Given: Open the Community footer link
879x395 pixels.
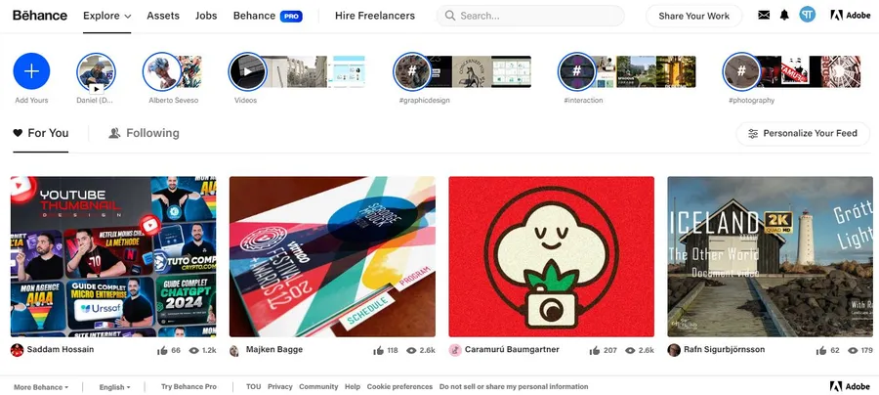Looking at the screenshot, I should (x=318, y=386).
